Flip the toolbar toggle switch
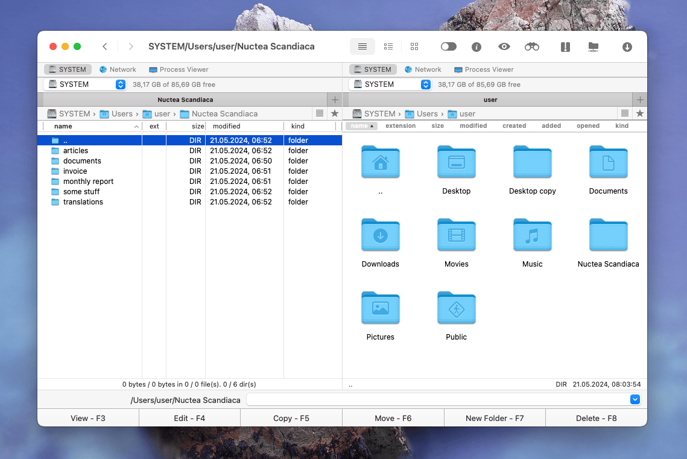 click(x=448, y=46)
